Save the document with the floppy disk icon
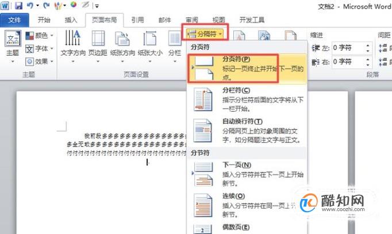The width and height of the screenshot is (392, 234). click(18, 6)
